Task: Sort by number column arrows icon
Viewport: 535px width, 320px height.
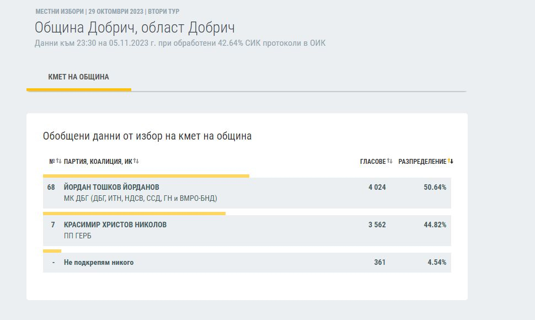Action: (x=58, y=161)
